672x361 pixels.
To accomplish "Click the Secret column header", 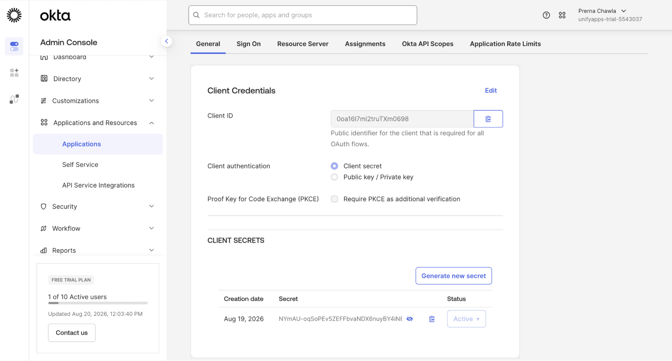I will [x=288, y=299].
